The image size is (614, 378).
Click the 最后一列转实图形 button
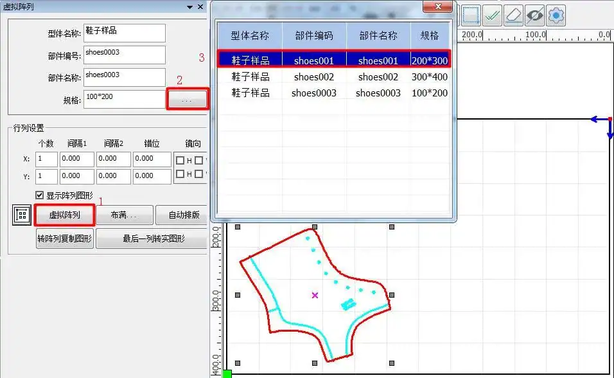click(152, 239)
